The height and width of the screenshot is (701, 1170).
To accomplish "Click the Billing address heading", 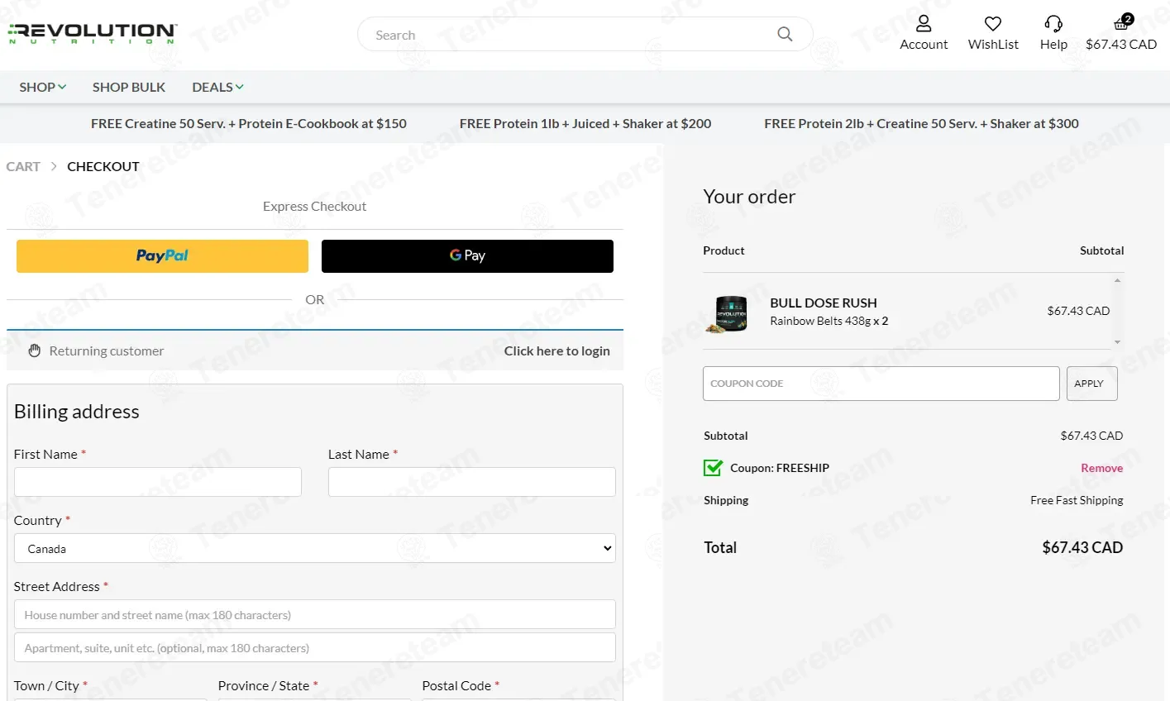I will (77, 412).
